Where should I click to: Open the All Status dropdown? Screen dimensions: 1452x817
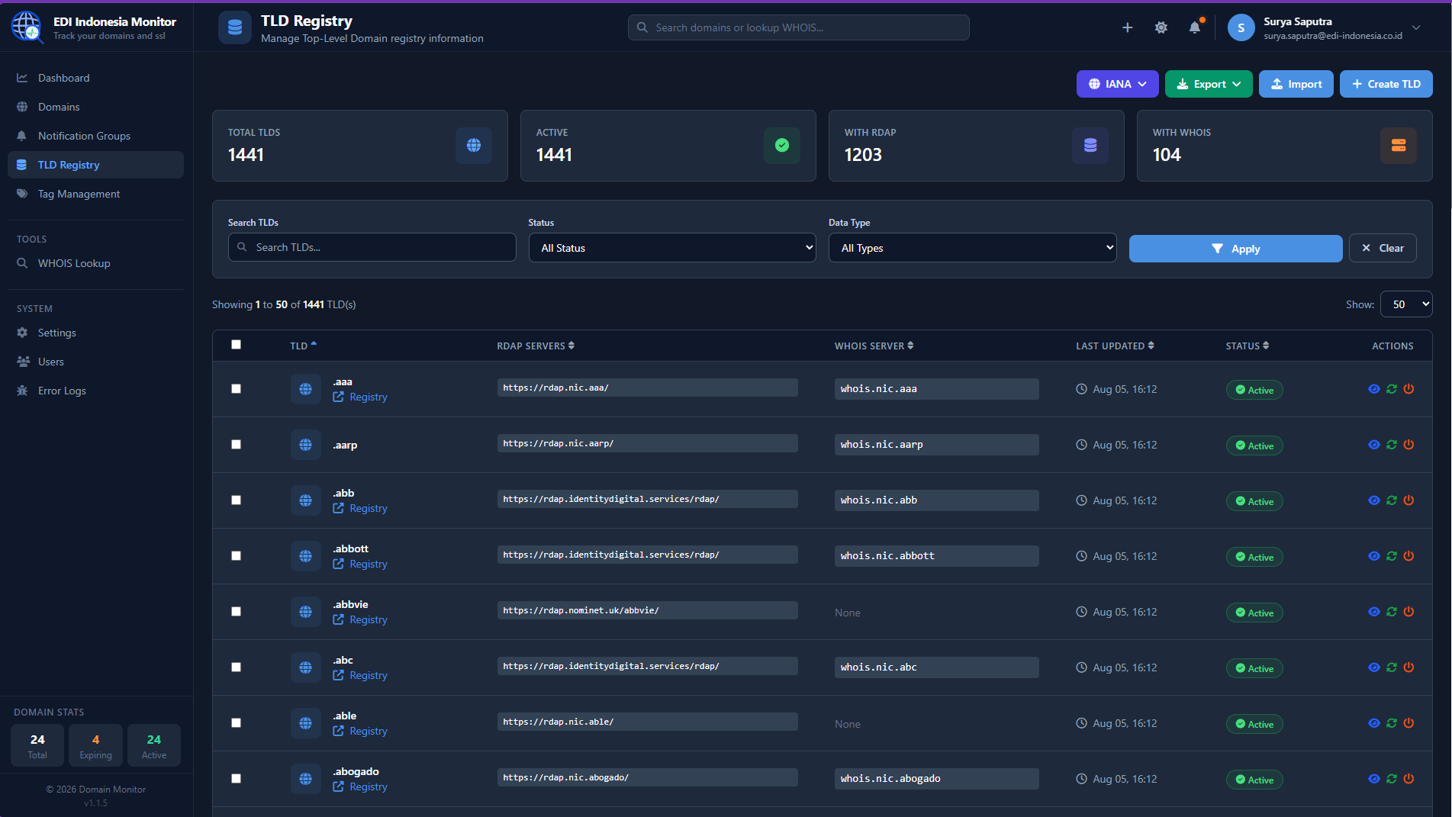pos(671,248)
